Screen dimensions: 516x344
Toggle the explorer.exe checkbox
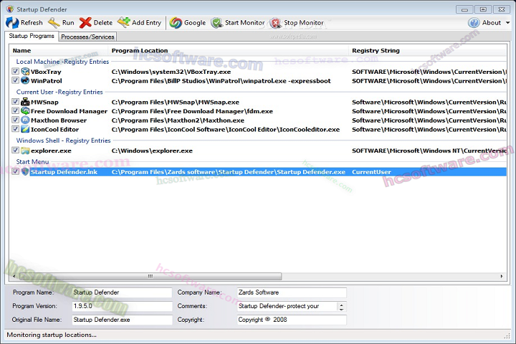point(15,150)
